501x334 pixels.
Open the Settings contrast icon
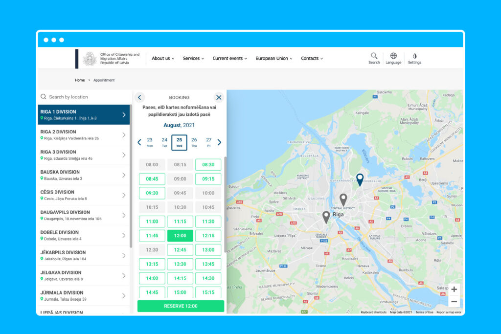(414, 56)
